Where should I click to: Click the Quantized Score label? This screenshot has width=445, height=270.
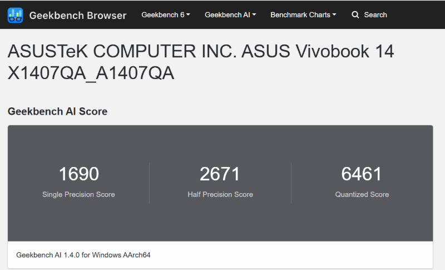tap(362, 194)
